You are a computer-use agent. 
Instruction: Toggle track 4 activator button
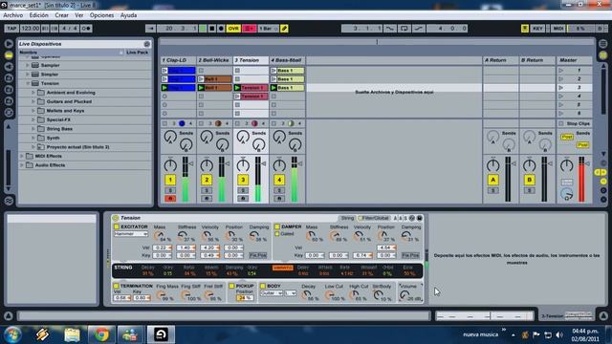click(279, 180)
